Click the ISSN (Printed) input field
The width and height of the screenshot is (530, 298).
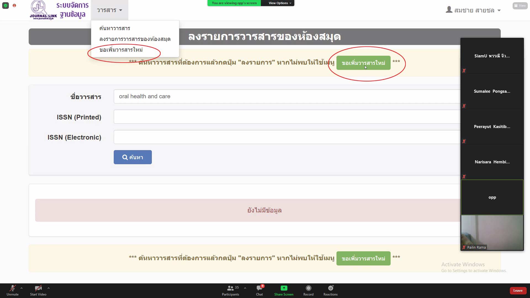pos(287,117)
